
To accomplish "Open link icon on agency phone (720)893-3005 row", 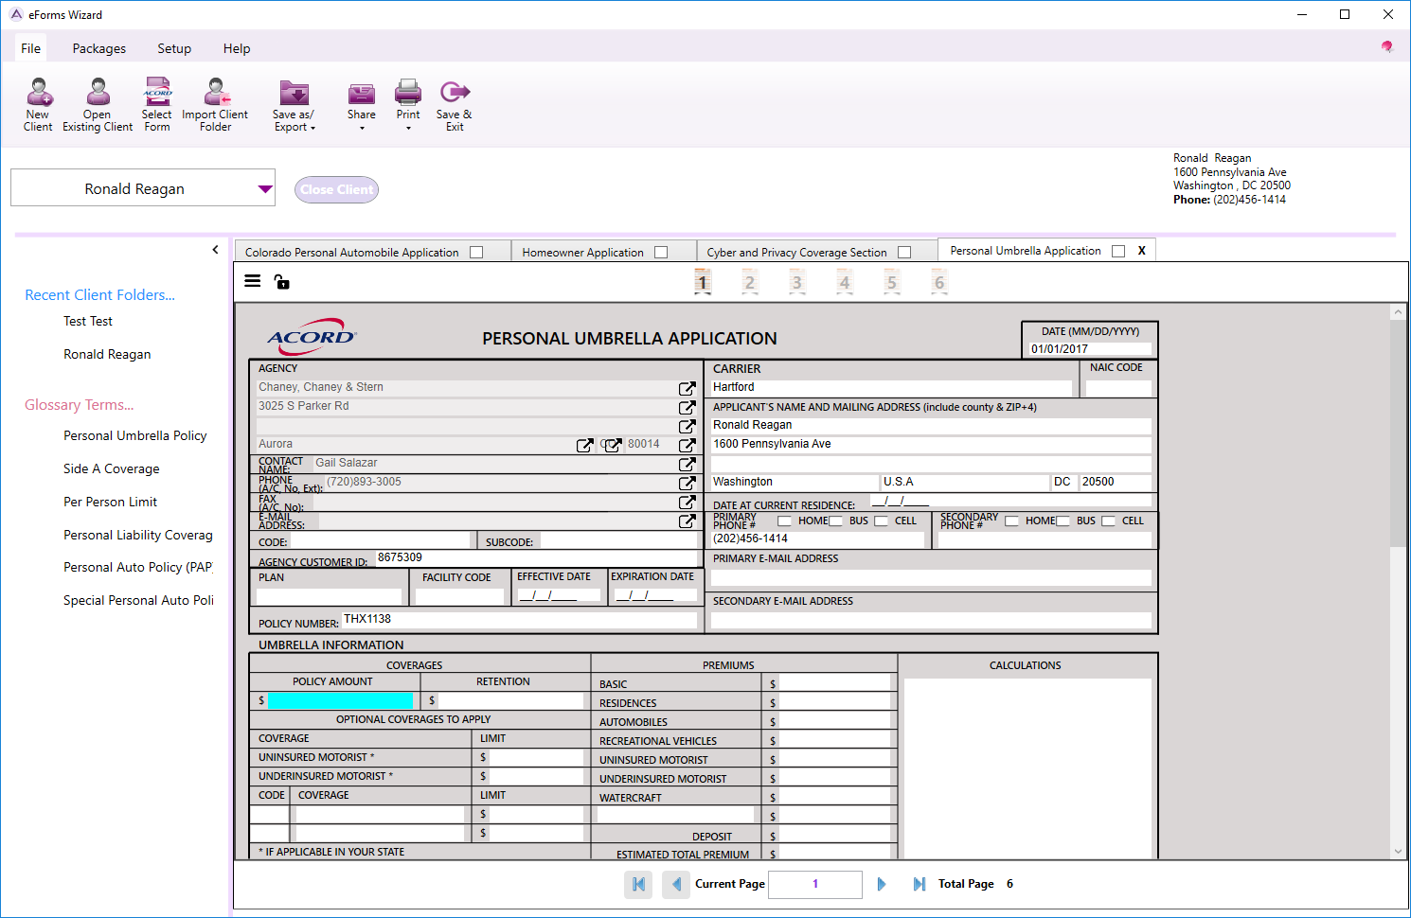I will 688,484.
